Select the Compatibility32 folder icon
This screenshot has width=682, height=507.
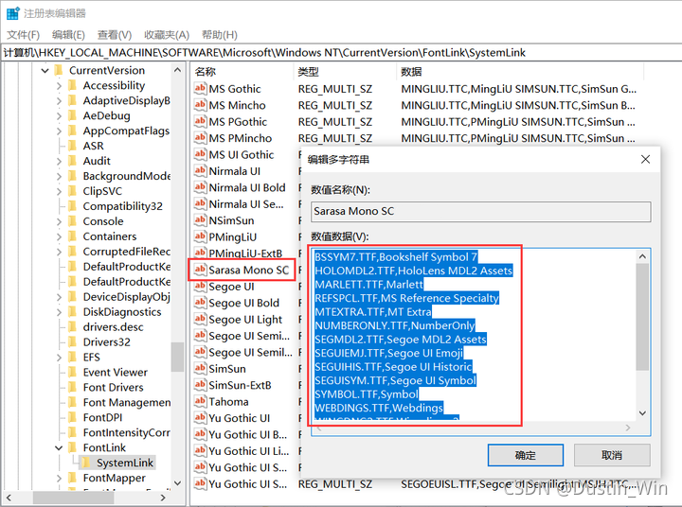(x=73, y=206)
